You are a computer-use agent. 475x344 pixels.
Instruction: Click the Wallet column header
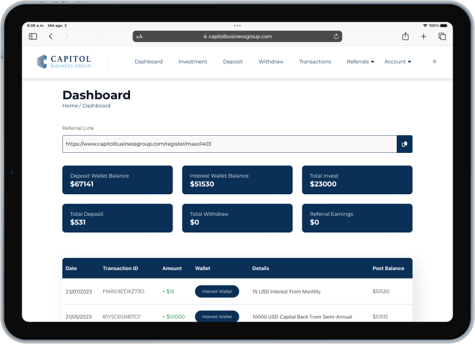(x=202, y=268)
